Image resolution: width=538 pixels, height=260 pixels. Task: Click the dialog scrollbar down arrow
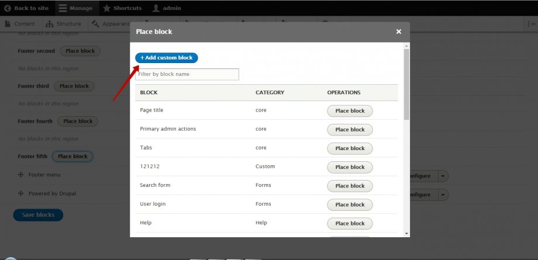[406, 233]
